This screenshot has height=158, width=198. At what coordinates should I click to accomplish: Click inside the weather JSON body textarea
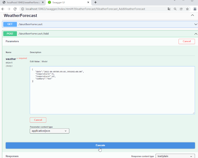coord(112,90)
